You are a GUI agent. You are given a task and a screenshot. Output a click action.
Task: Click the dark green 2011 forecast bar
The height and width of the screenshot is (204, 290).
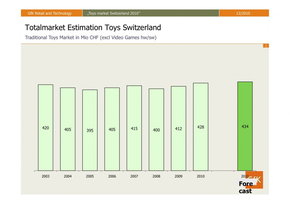click(245, 126)
